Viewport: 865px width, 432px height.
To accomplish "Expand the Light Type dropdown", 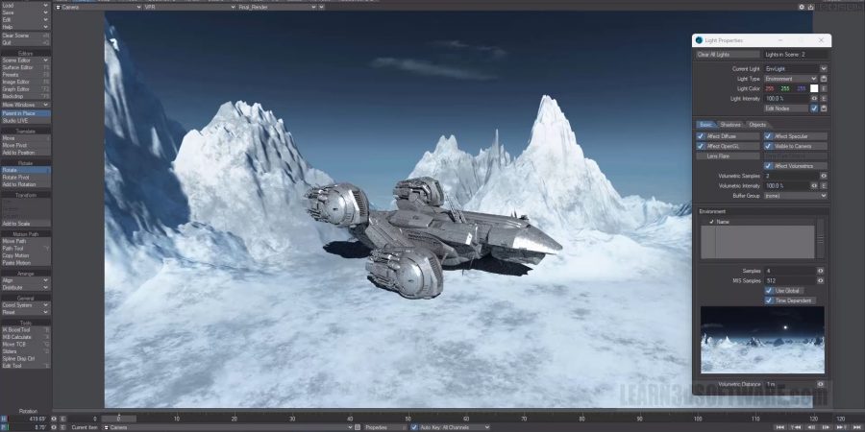I will coord(795,79).
